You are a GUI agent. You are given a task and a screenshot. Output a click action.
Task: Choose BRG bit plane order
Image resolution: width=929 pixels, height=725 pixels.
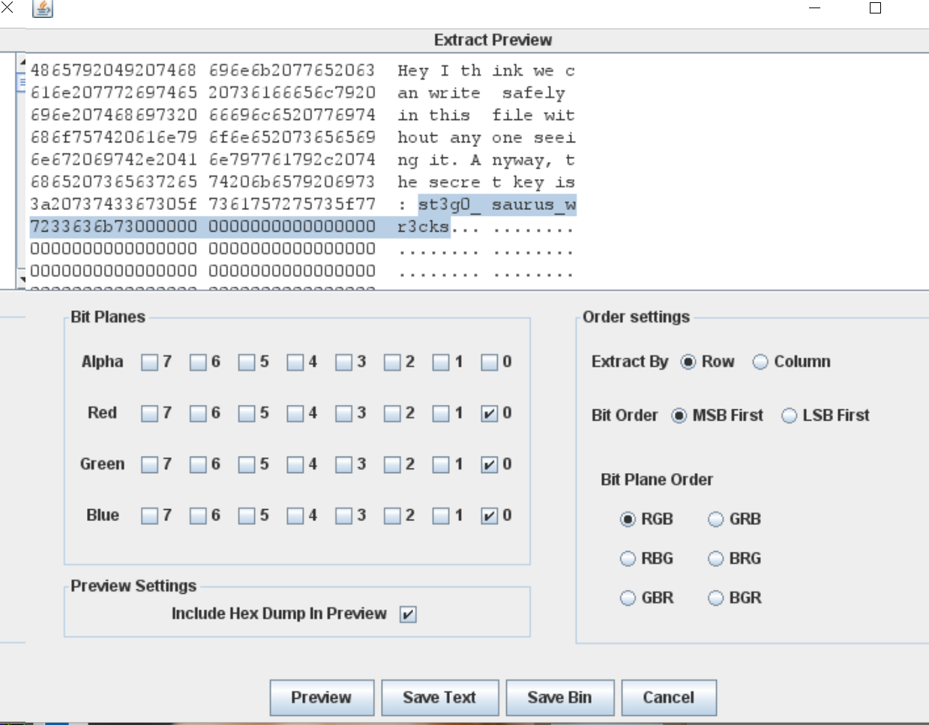716,559
